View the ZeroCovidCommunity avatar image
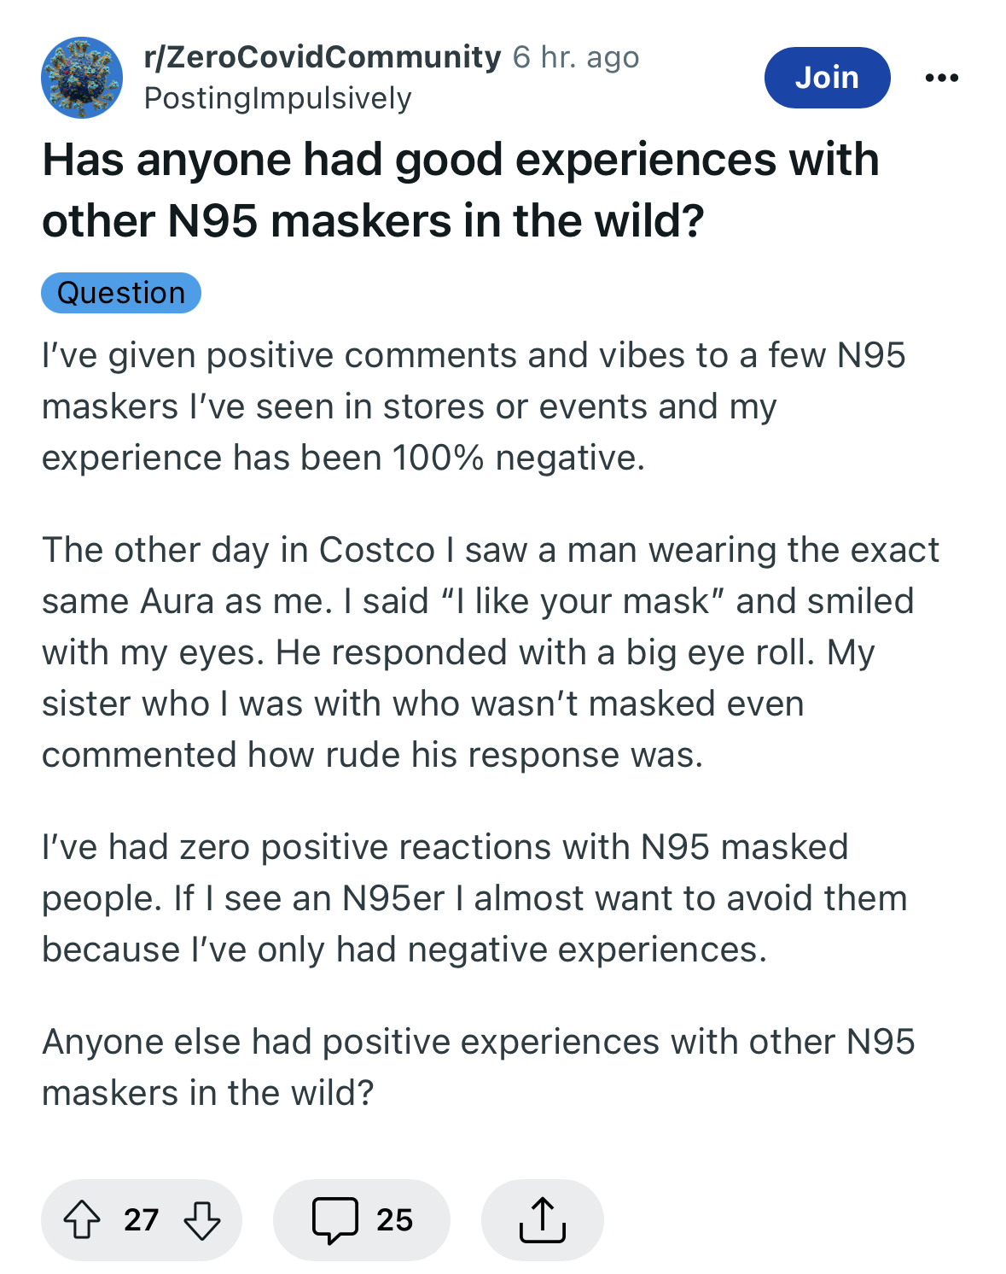This screenshot has height=1274, width=1006. coord(82,78)
